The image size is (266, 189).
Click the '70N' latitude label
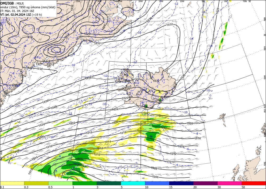pos(245,1)
